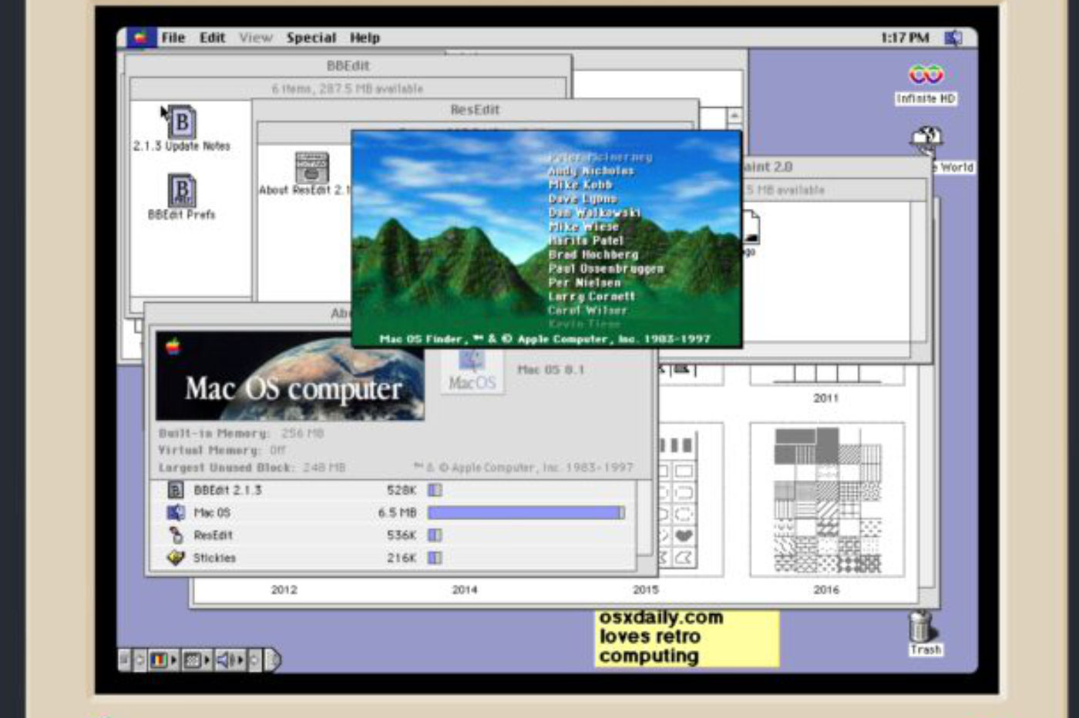Click the Control Strip left scroll arrow

click(x=139, y=660)
